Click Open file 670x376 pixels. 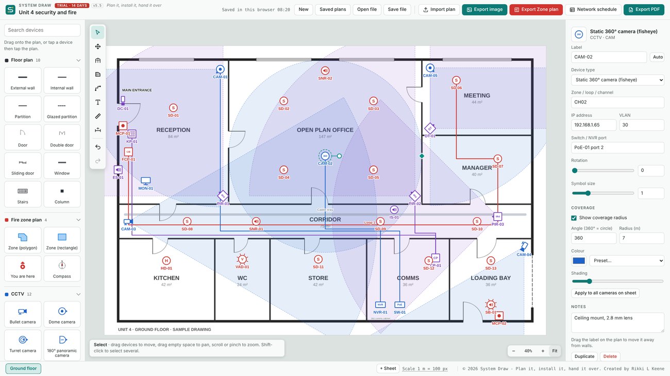[x=367, y=9]
